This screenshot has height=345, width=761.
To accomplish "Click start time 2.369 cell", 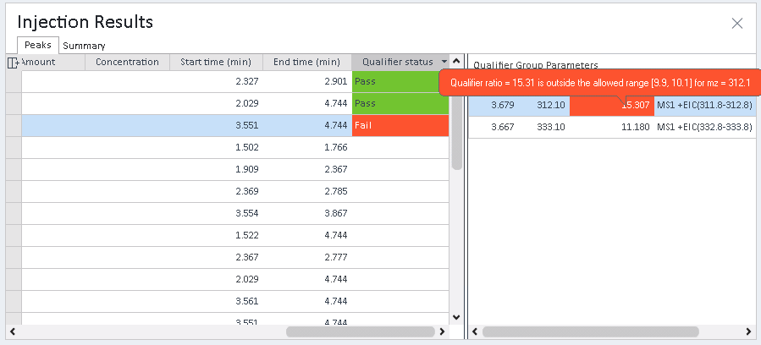I will [x=216, y=191].
